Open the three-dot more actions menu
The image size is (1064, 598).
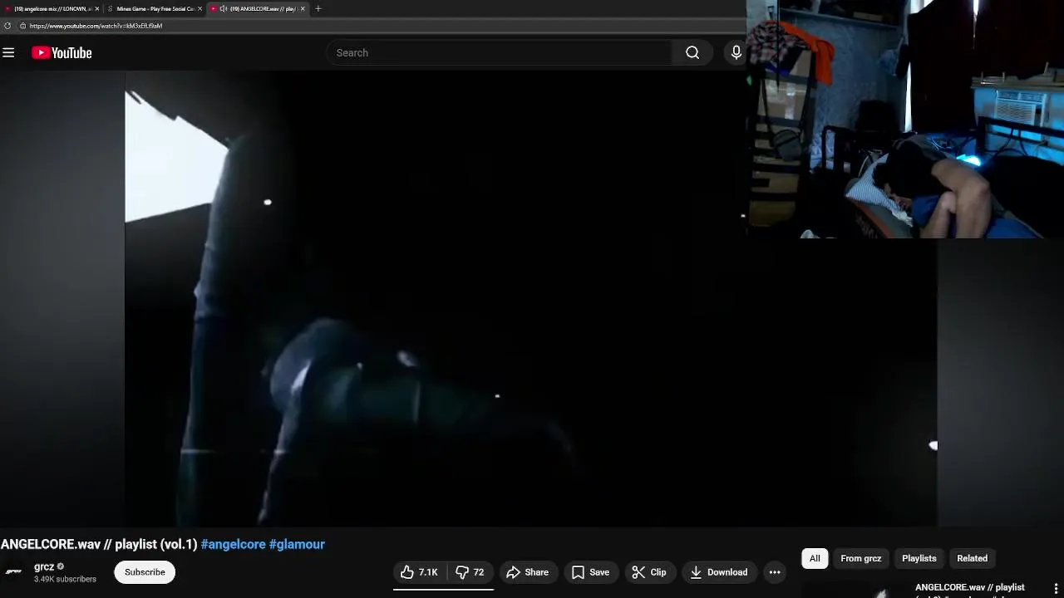point(775,572)
